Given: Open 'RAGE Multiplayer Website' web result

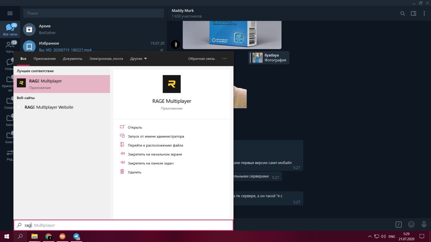Looking at the screenshot, I should (x=49, y=107).
